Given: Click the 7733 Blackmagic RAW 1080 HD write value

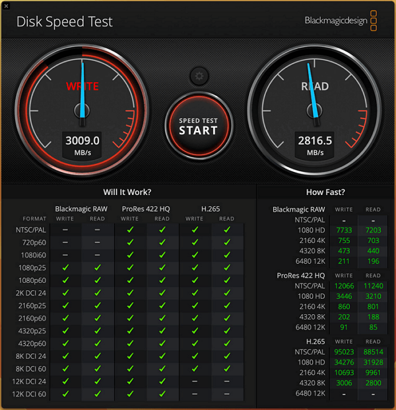Looking at the screenshot, I should 344,229.
